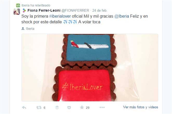
Task: Retweet this tweet using the retweet icon
Action: [x=39, y=108]
